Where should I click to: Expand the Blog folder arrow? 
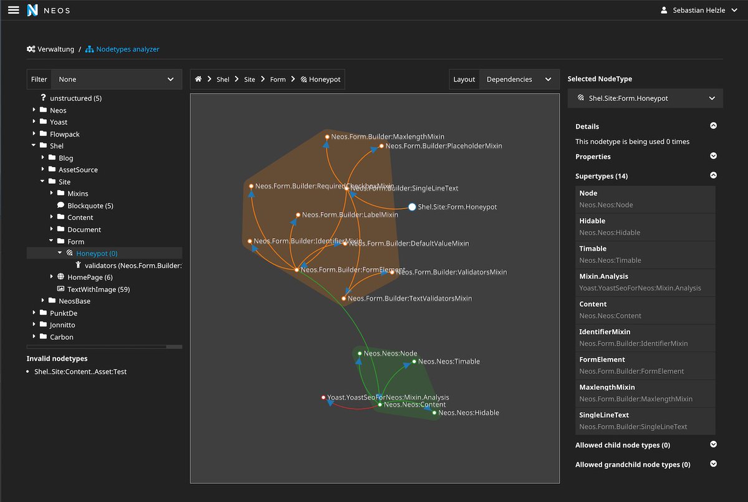coord(43,158)
